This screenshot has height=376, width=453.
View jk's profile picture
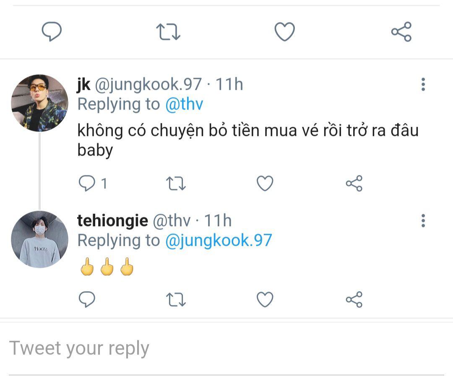point(39,103)
